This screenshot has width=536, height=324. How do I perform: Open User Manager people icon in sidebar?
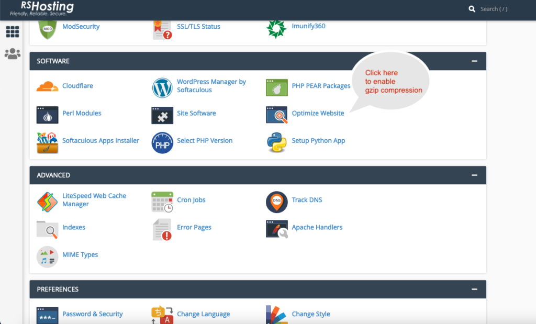click(13, 54)
